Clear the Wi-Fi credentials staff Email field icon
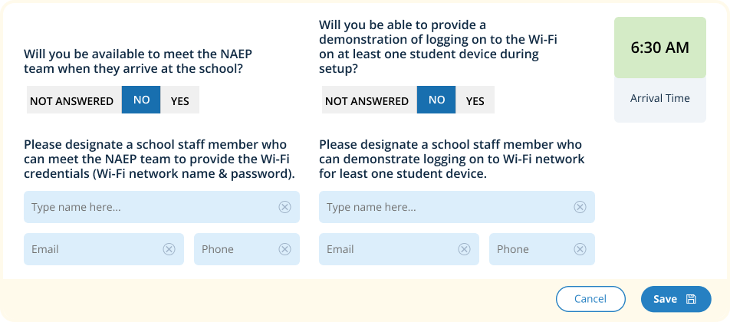Image resolution: width=730 pixels, height=322 pixels. (169, 249)
